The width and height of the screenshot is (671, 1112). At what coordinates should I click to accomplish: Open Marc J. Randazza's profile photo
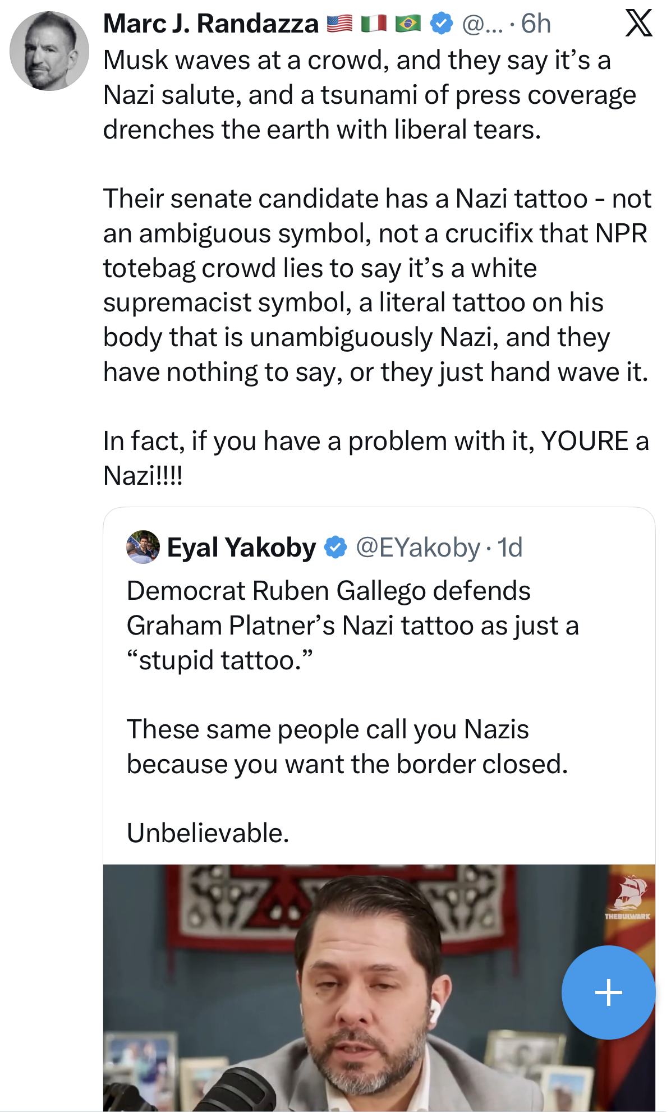click(49, 51)
